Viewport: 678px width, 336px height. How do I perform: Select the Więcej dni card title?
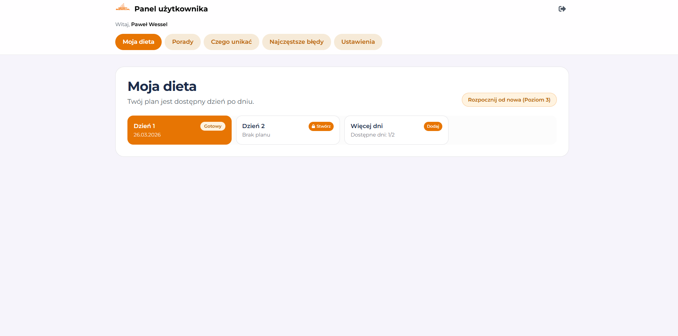click(367, 126)
